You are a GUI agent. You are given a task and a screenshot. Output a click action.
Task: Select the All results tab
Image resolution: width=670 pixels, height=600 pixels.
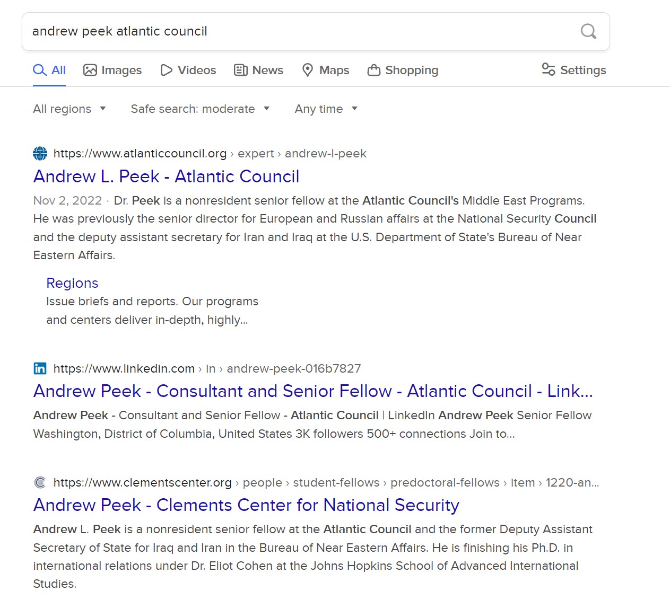[x=49, y=70]
